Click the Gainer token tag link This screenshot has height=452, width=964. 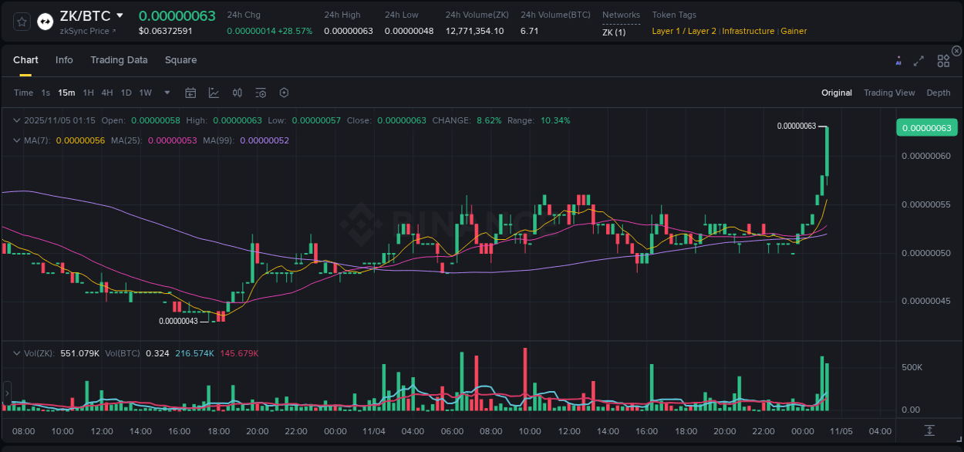794,32
